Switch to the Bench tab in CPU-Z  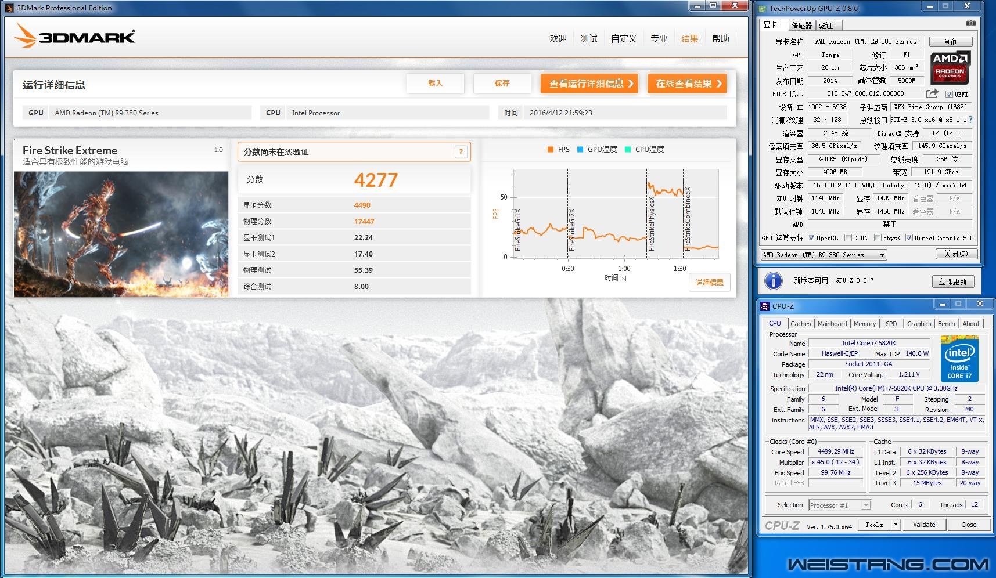pos(946,324)
